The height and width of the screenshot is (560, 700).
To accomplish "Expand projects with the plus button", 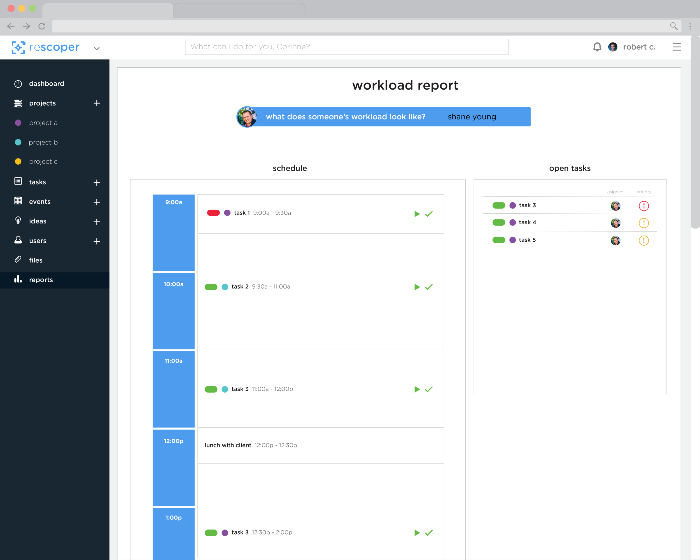I will (x=96, y=103).
